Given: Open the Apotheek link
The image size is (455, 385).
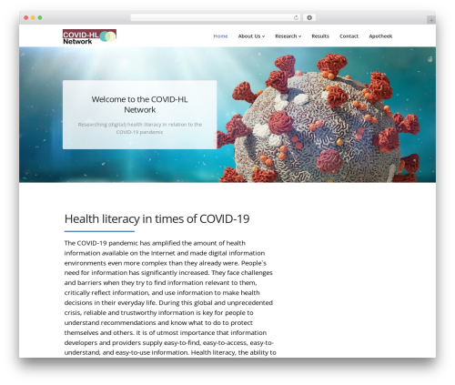Looking at the screenshot, I should [x=380, y=36].
